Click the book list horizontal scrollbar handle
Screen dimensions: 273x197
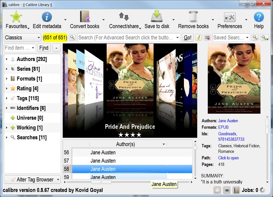tap(101, 182)
